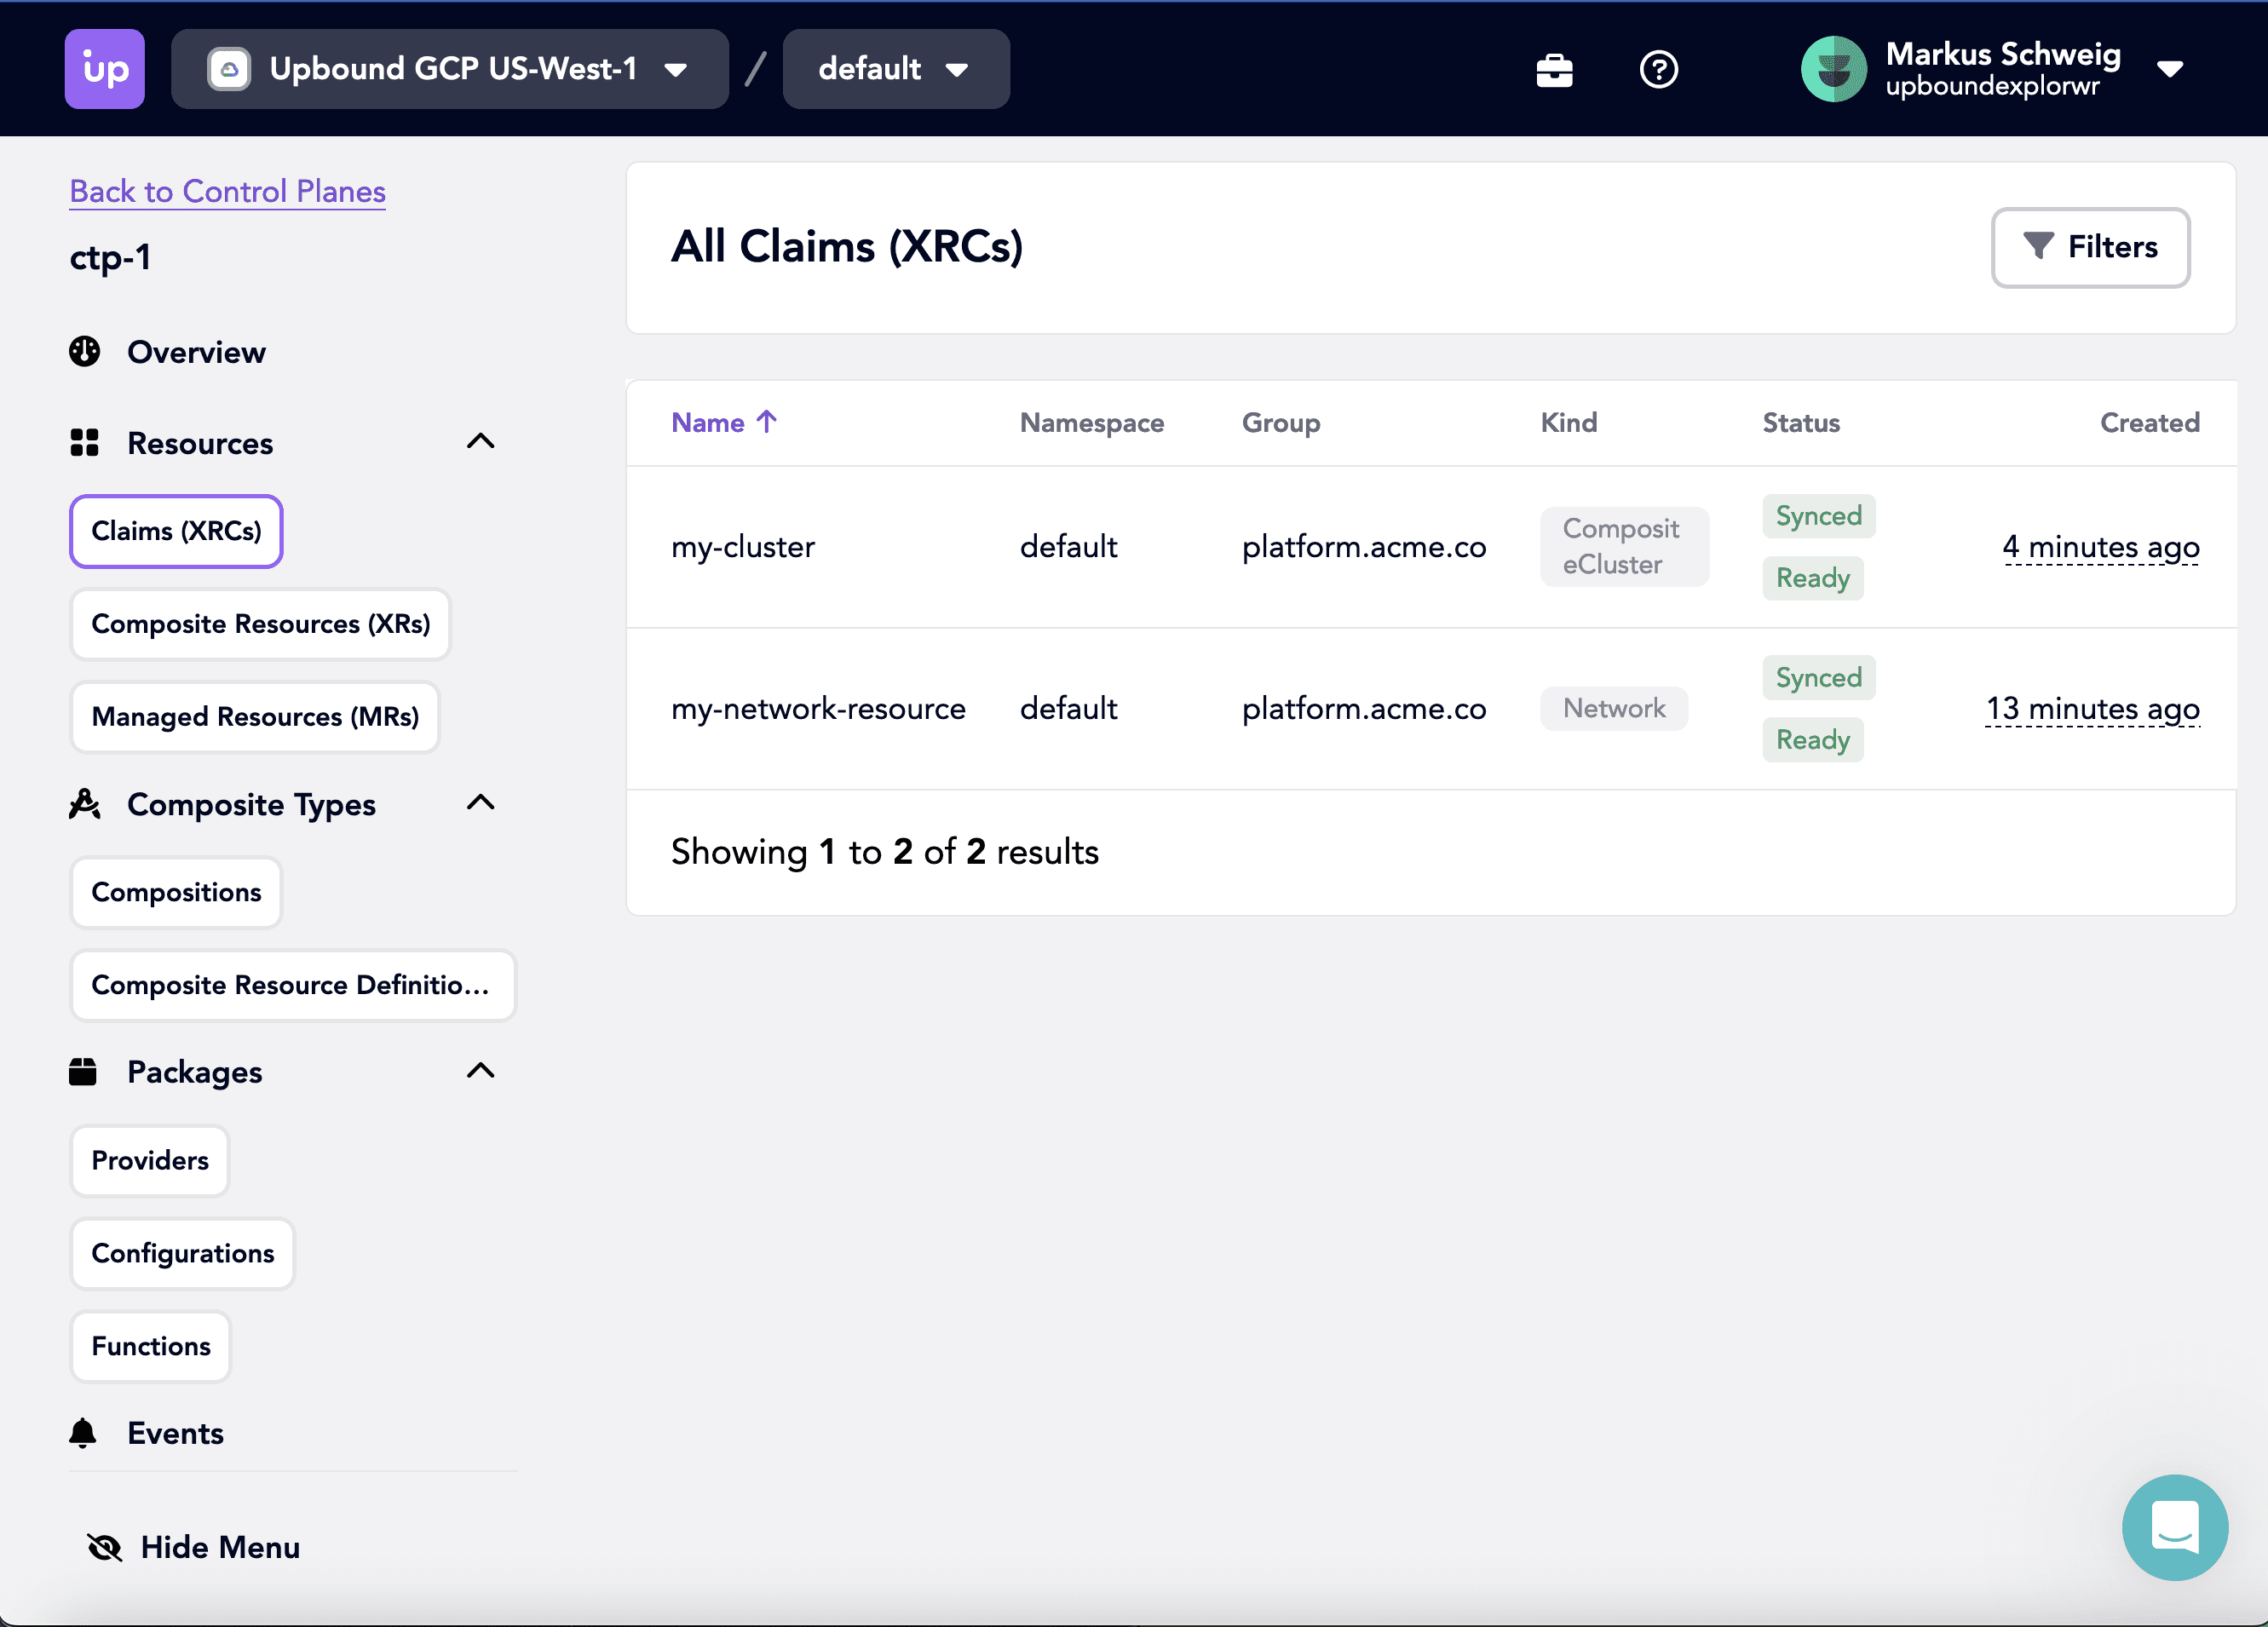
Task: Click the Events bell icon
Action: 84,1433
